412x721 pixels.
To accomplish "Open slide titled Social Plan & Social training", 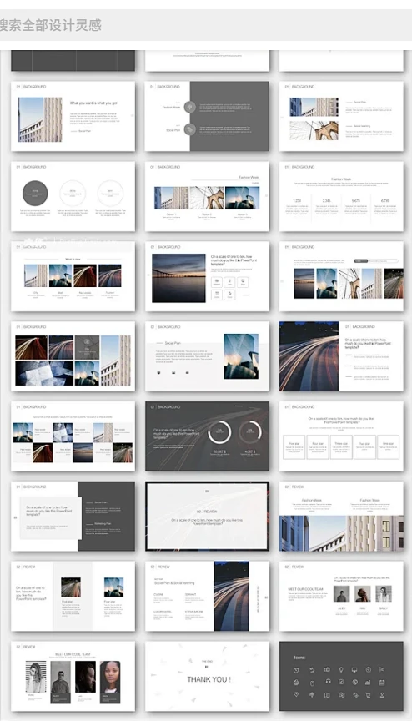I will point(207,597).
